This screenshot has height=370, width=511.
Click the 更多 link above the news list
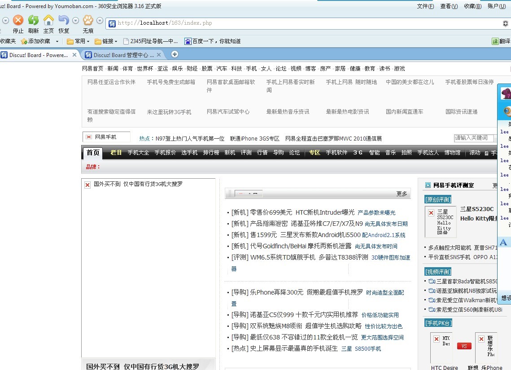[x=402, y=194]
